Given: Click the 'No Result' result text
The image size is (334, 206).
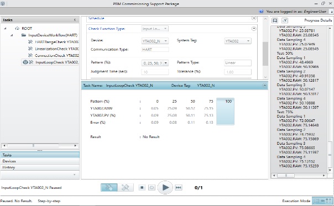Looking at the screenshot, I should (151, 137).
